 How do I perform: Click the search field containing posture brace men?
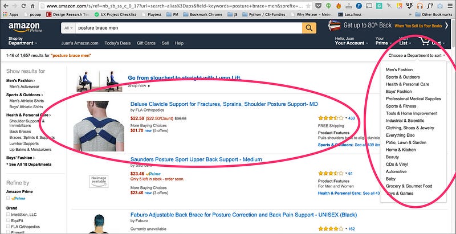(x=189, y=28)
